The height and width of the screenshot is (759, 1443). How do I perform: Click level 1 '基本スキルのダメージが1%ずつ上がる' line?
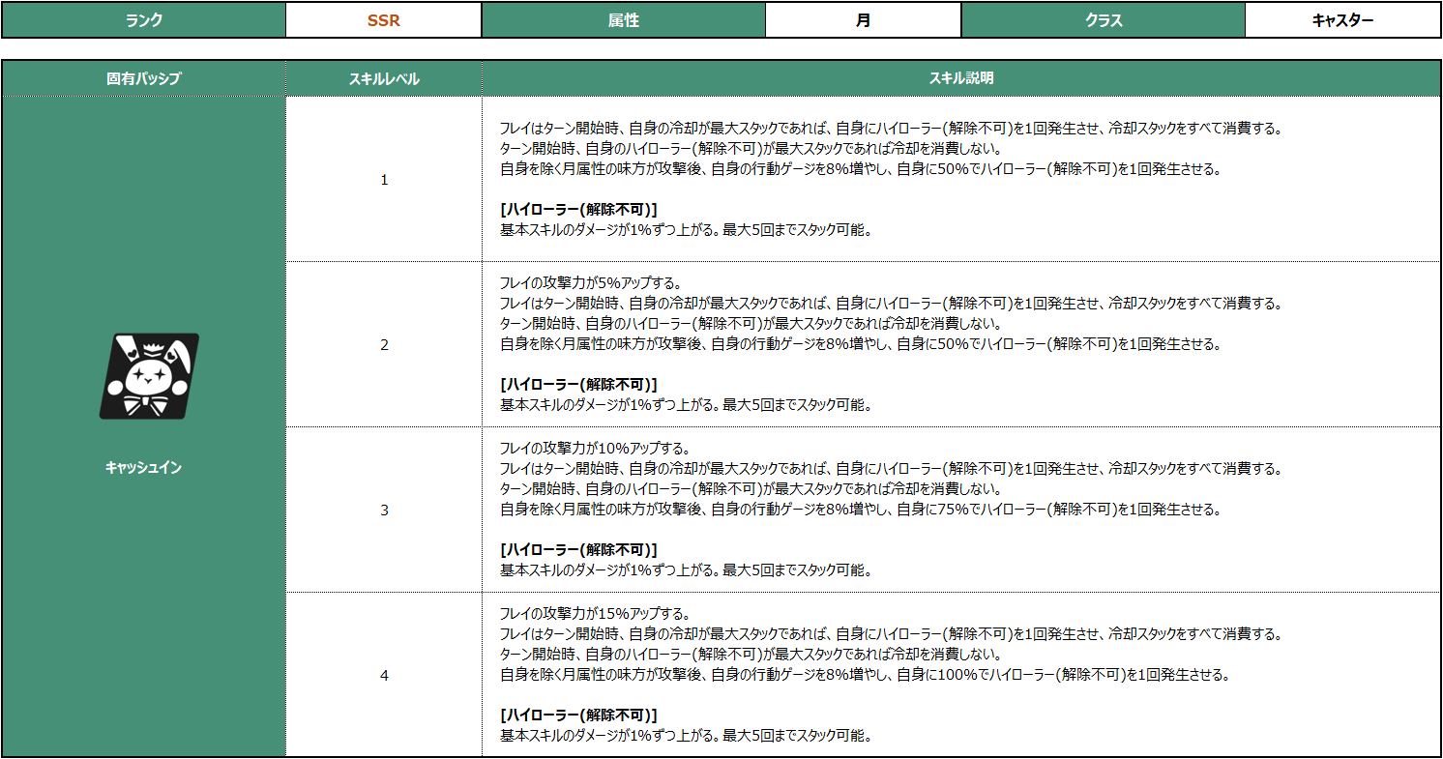[686, 230]
